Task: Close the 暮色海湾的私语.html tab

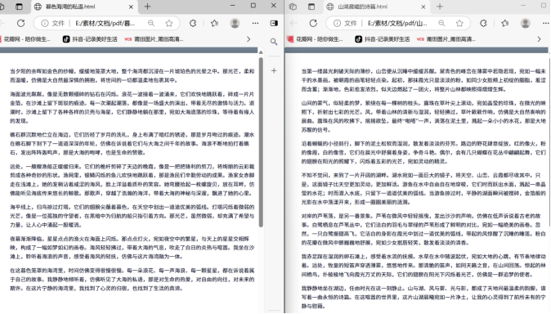Action: click(131, 7)
